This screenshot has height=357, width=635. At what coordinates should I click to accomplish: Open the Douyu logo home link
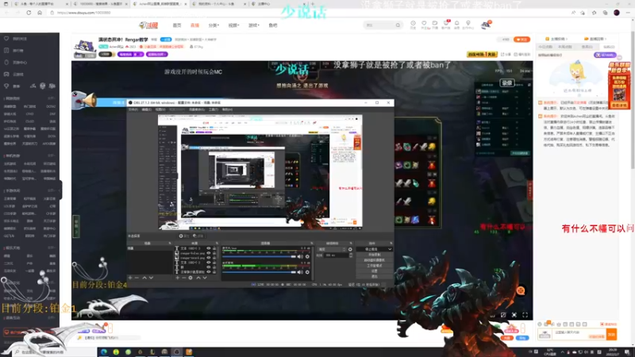(x=148, y=25)
